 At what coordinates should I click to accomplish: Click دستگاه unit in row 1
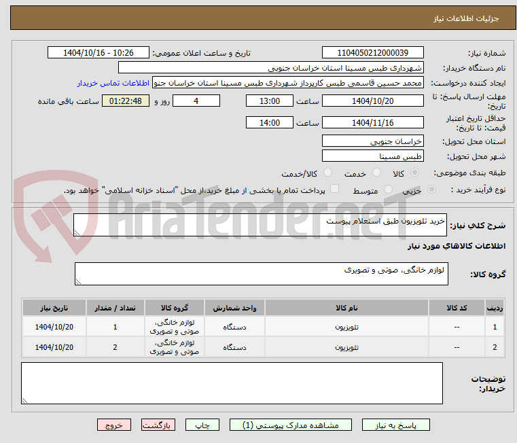[x=234, y=327]
